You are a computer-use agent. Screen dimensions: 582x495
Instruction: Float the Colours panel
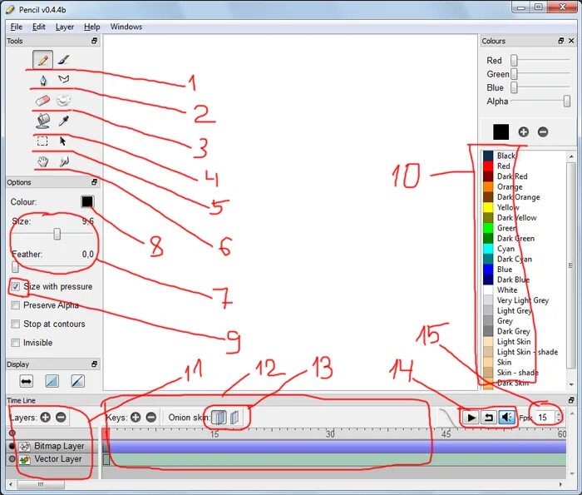click(561, 41)
